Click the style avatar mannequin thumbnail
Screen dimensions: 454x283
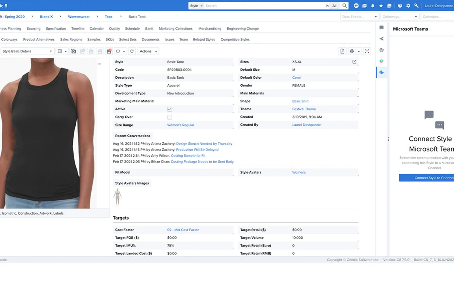coord(117,197)
